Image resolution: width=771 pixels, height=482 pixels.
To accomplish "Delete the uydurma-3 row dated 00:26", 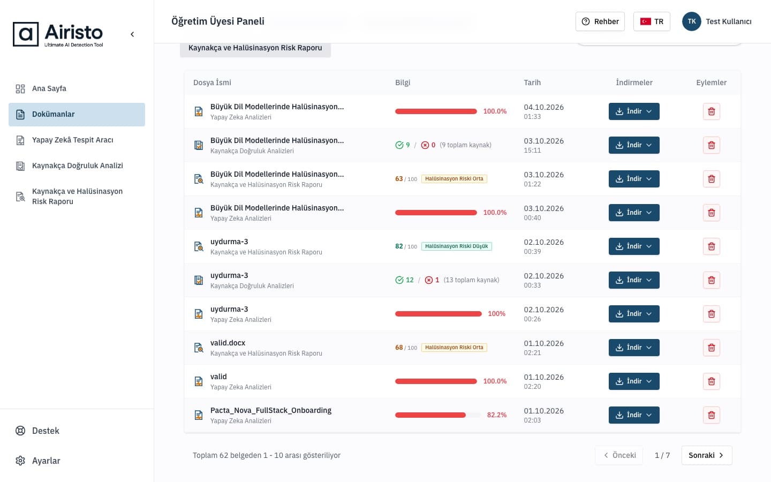I will point(711,314).
